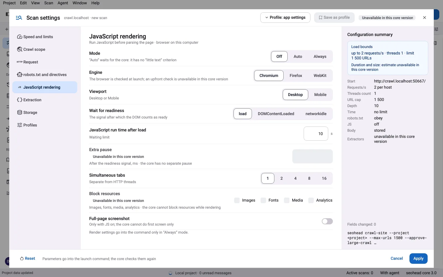Set rendering Mode to Always
The width and height of the screenshot is (443, 277).
click(320, 57)
